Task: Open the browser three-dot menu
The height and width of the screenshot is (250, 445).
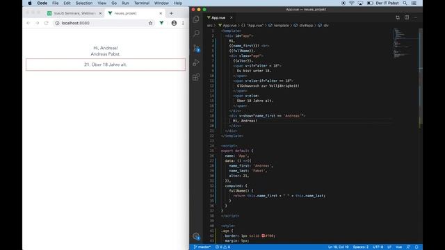Action: tap(183, 23)
